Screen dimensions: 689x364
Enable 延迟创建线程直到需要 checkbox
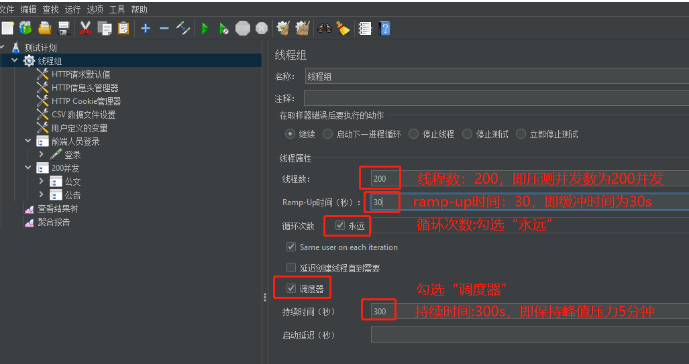[291, 267]
